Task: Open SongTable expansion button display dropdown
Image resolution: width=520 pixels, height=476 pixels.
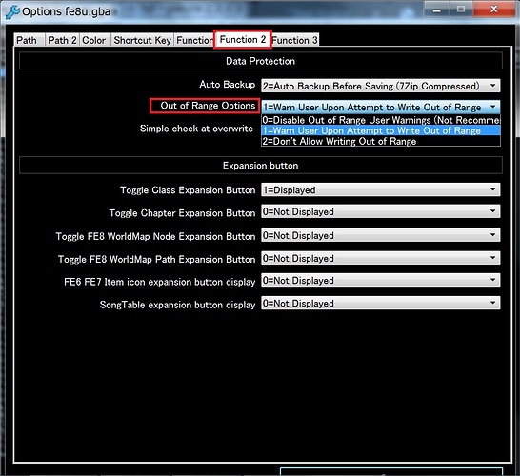Action: [381, 304]
